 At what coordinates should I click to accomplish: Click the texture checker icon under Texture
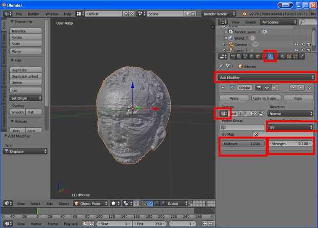coord(224,113)
